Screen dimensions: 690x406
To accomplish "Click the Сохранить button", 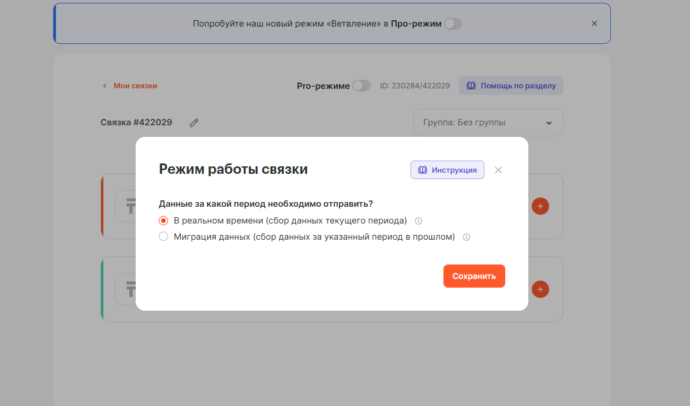I will pos(474,276).
